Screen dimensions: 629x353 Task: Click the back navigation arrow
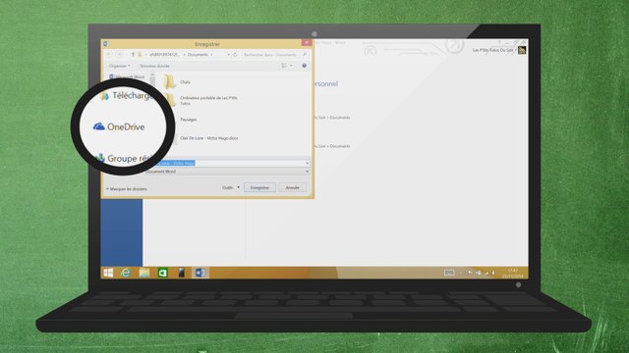[x=109, y=55]
